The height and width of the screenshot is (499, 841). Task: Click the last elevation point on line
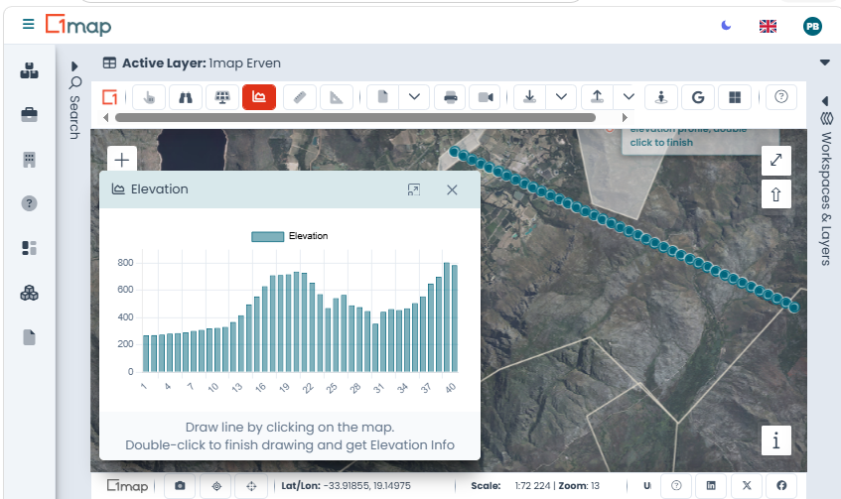[793, 308]
